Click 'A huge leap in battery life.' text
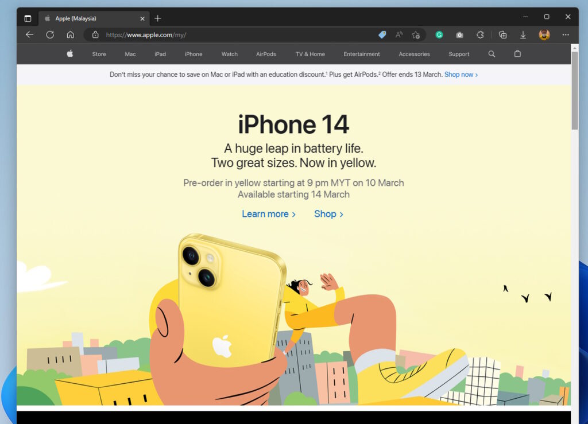Screen dimensions: 588x424 [x=293, y=149]
